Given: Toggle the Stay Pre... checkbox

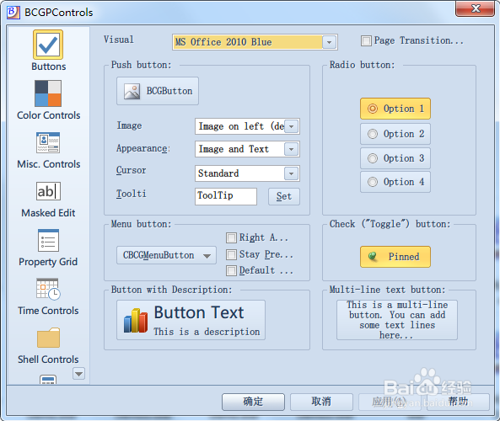Looking at the screenshot, I should point(231,254).
